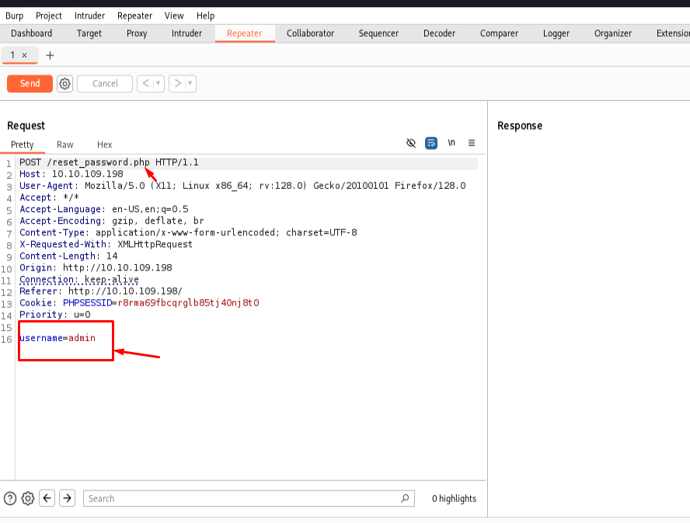This screenshot has height=523, width=690.
Task: Click the magnifier icon in search box
Action: [405, 498]
